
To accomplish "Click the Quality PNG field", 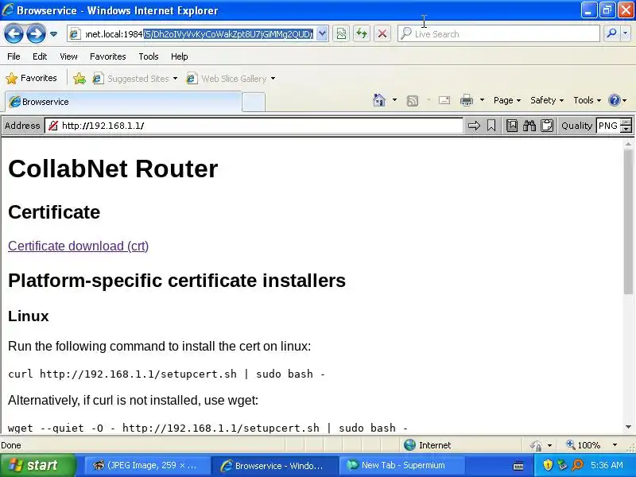I will [608, 126].
